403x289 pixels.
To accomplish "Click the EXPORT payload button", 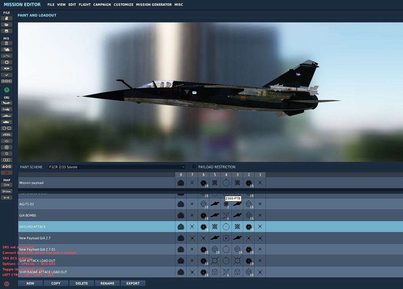I will pyautogui.click(x=133, y=283).
